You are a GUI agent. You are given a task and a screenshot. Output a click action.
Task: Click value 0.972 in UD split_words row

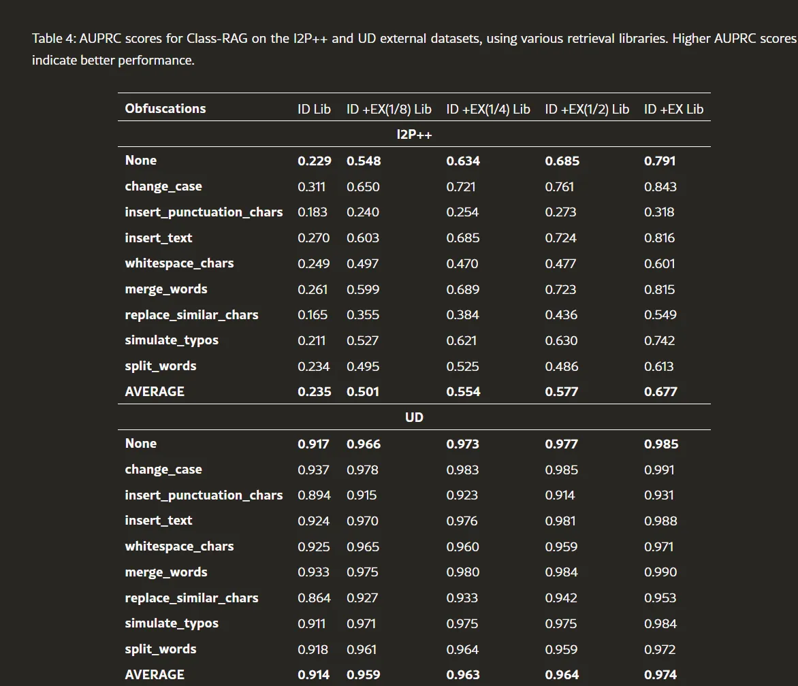click(660, 650)
